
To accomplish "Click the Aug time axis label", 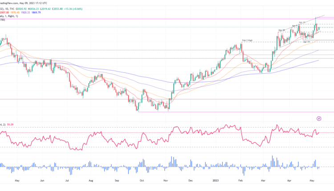I will [x=91, y=181].
